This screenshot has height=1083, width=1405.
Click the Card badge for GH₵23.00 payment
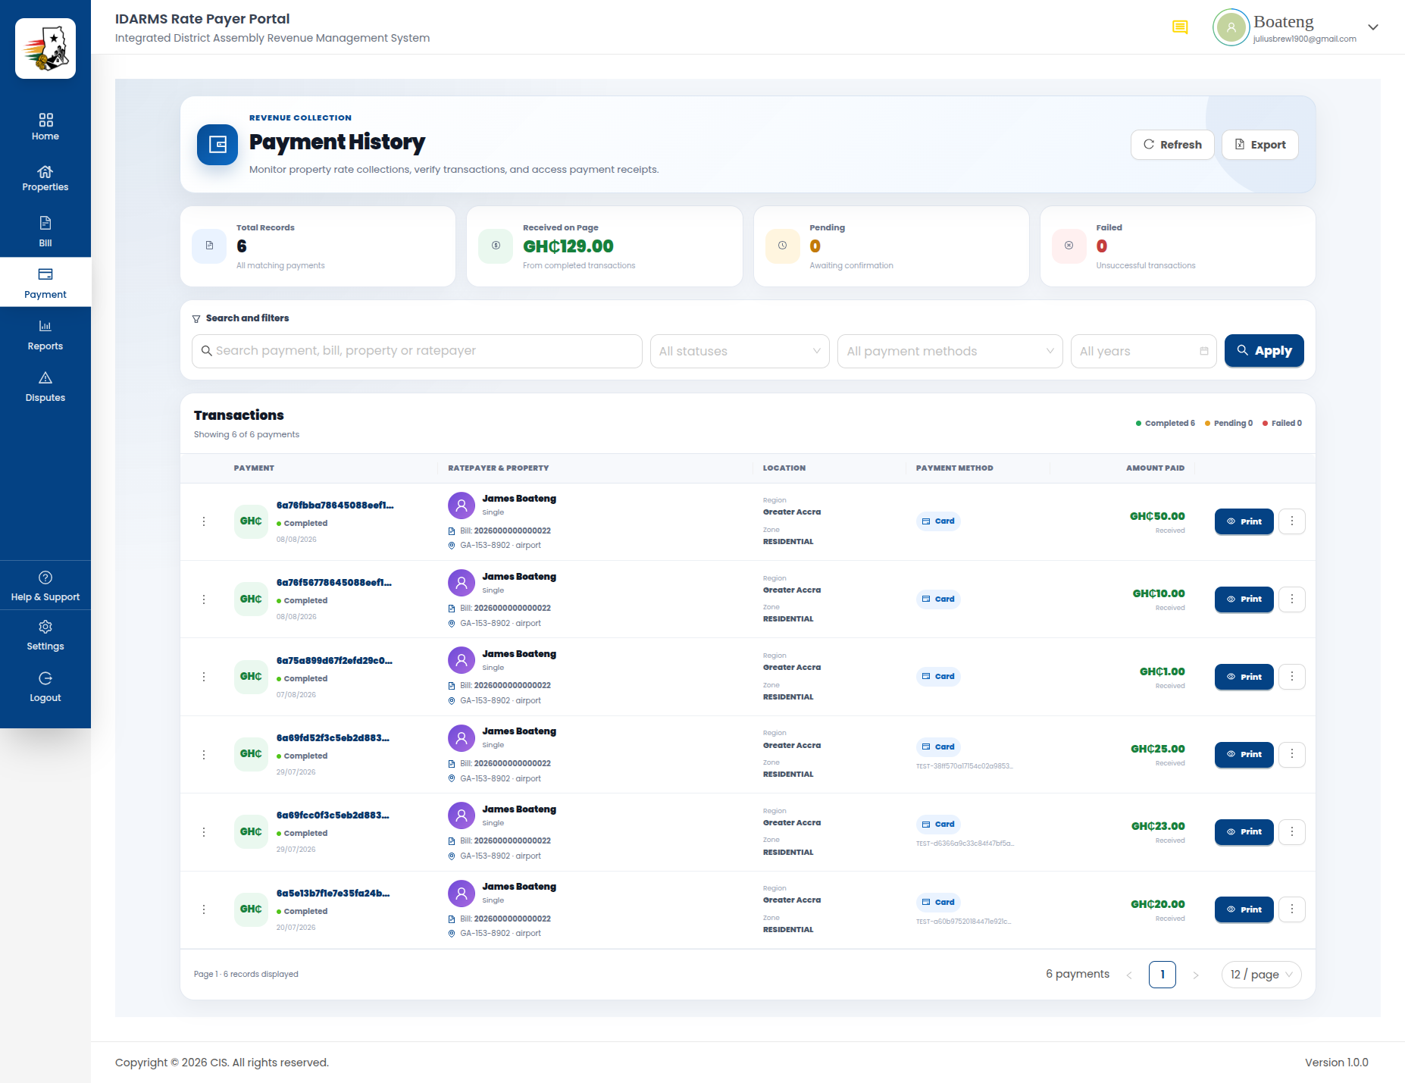[x=938, y=825]
